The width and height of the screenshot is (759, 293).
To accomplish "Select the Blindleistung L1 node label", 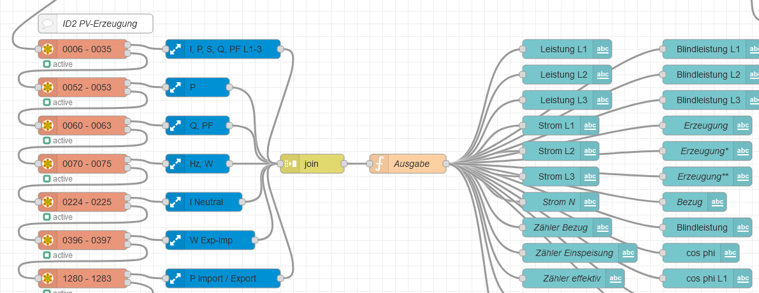I will click(x=708, y=49).
